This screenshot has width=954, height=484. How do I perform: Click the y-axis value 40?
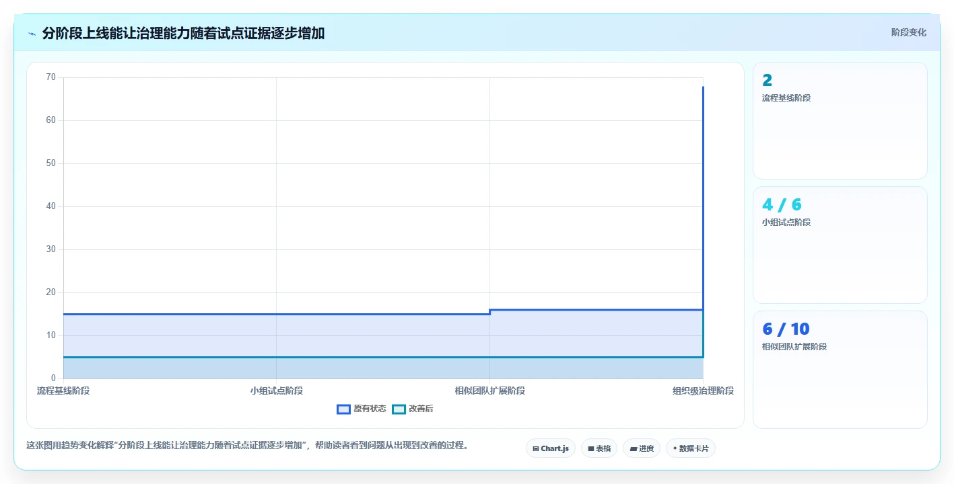click(x=50, y=206)
